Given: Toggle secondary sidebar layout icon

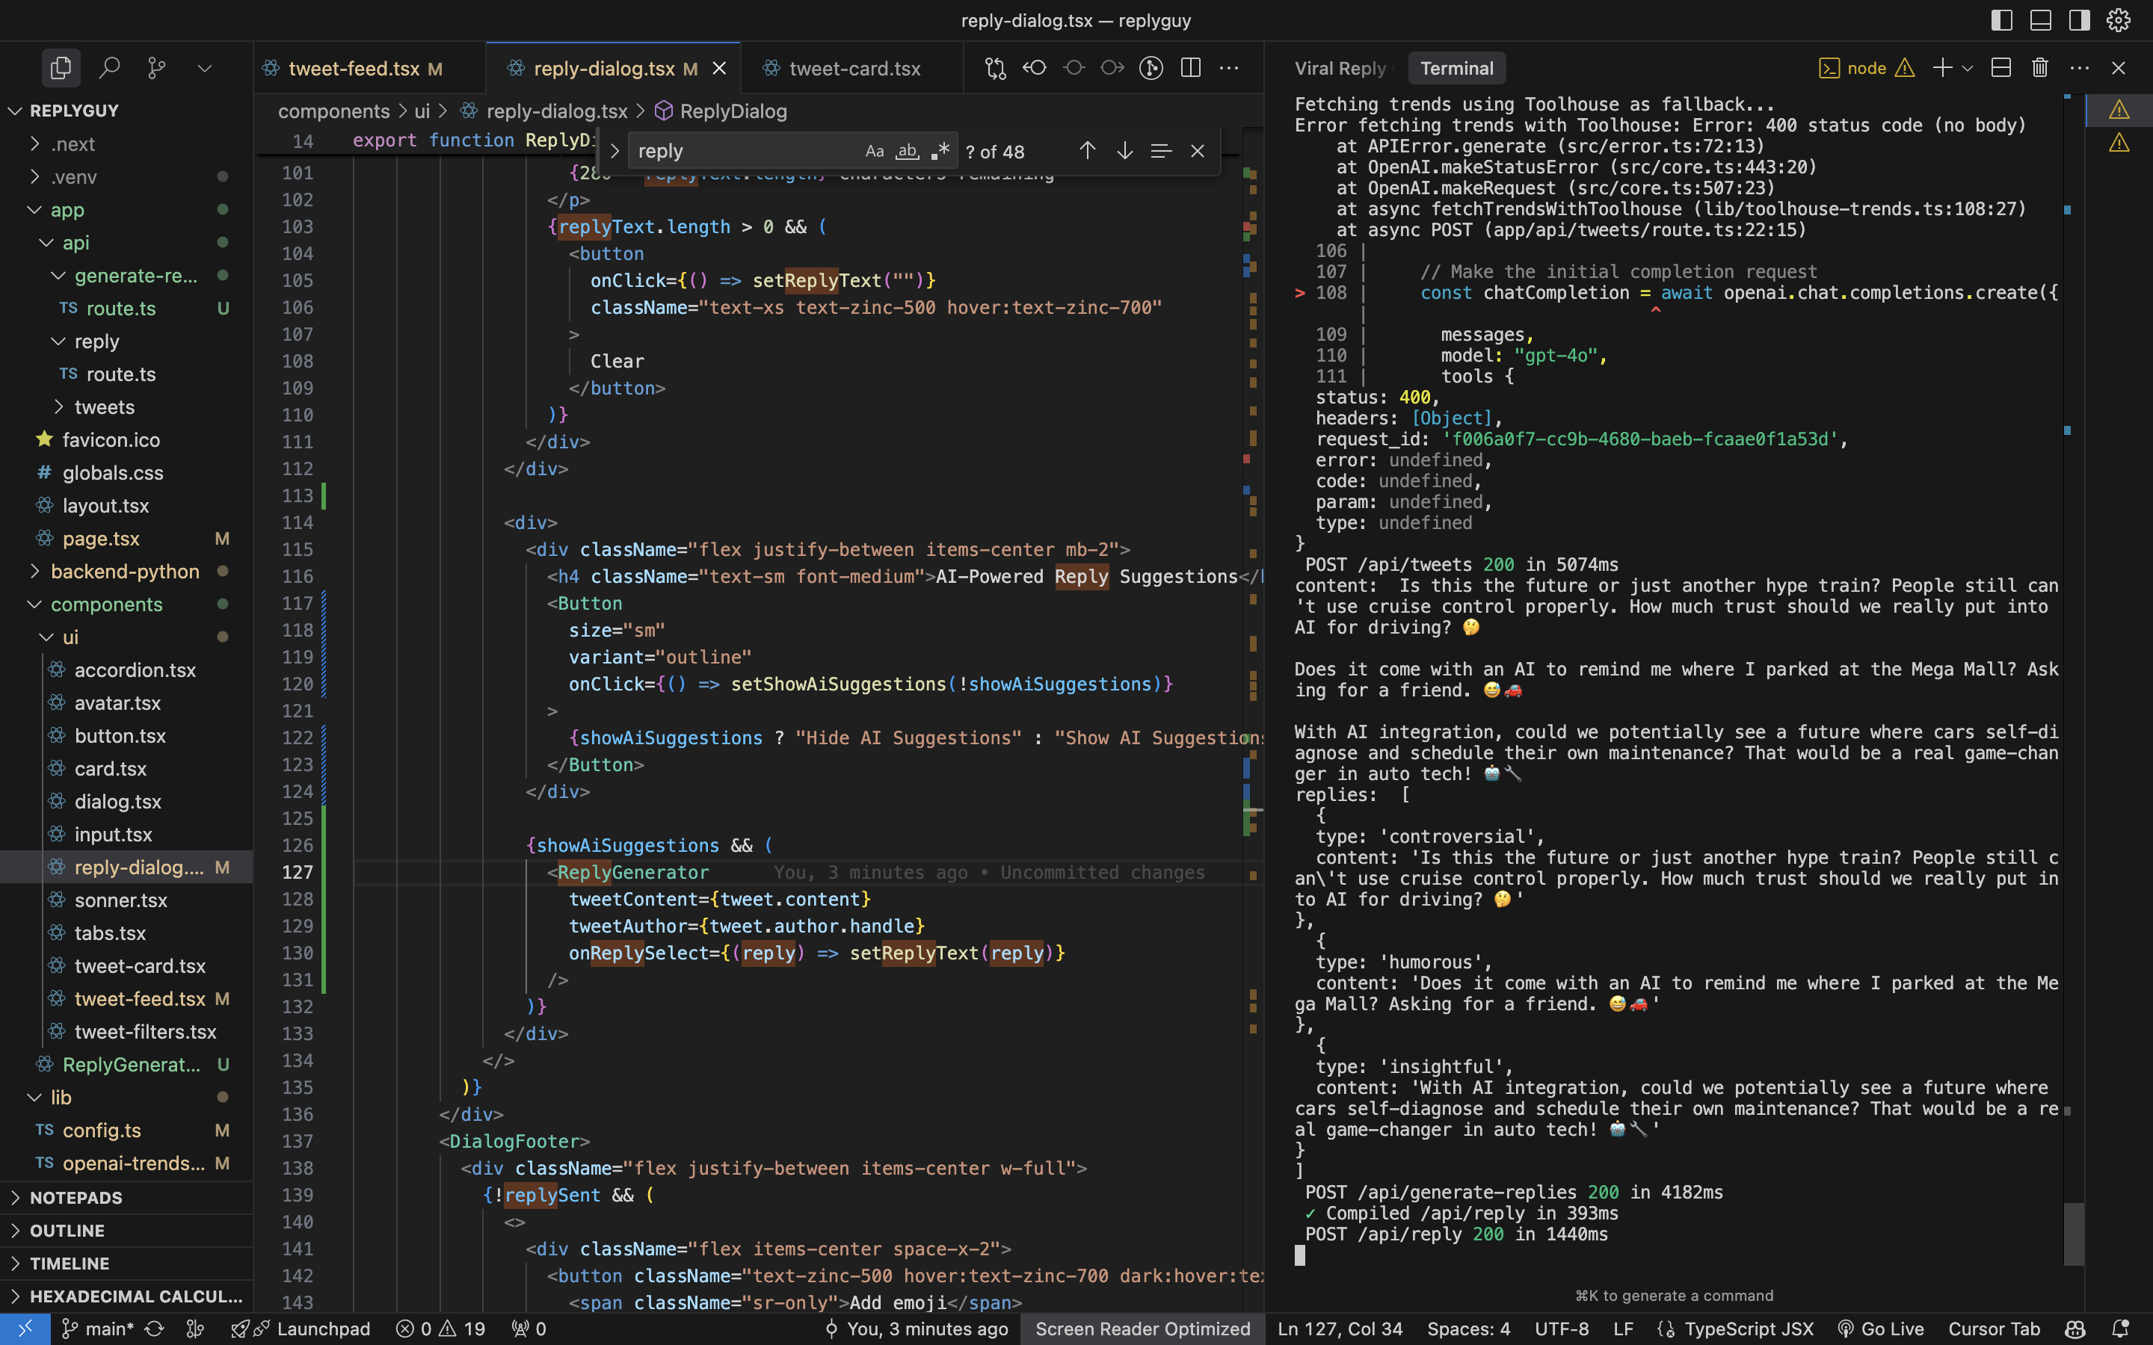Looking at the screenshot, I should click(2079, 19).
